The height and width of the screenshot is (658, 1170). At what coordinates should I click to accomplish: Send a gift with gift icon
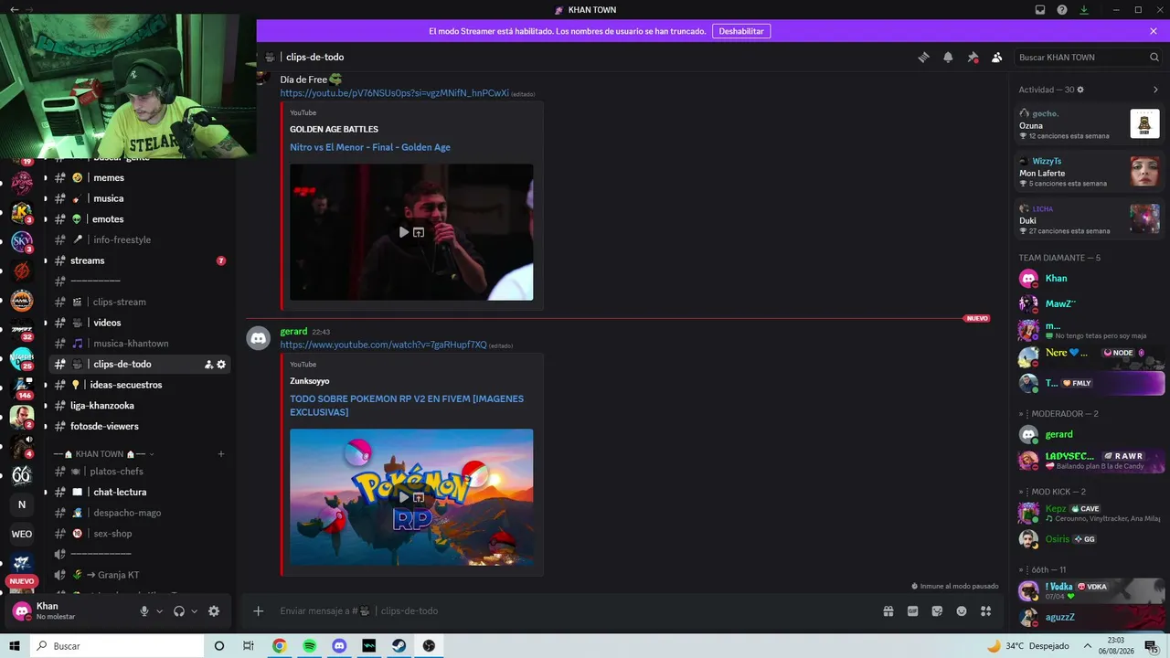click(888, 611)
